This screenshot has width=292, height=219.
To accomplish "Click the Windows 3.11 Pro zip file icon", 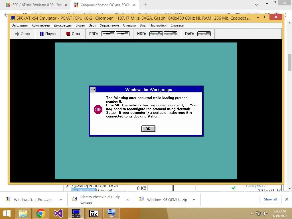I will (x=8, y=199).
